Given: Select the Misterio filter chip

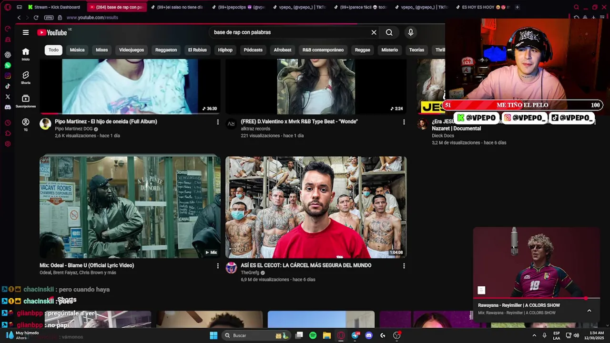Looking at the screenshot, I should pyautogui.click(x=389, y=50).
